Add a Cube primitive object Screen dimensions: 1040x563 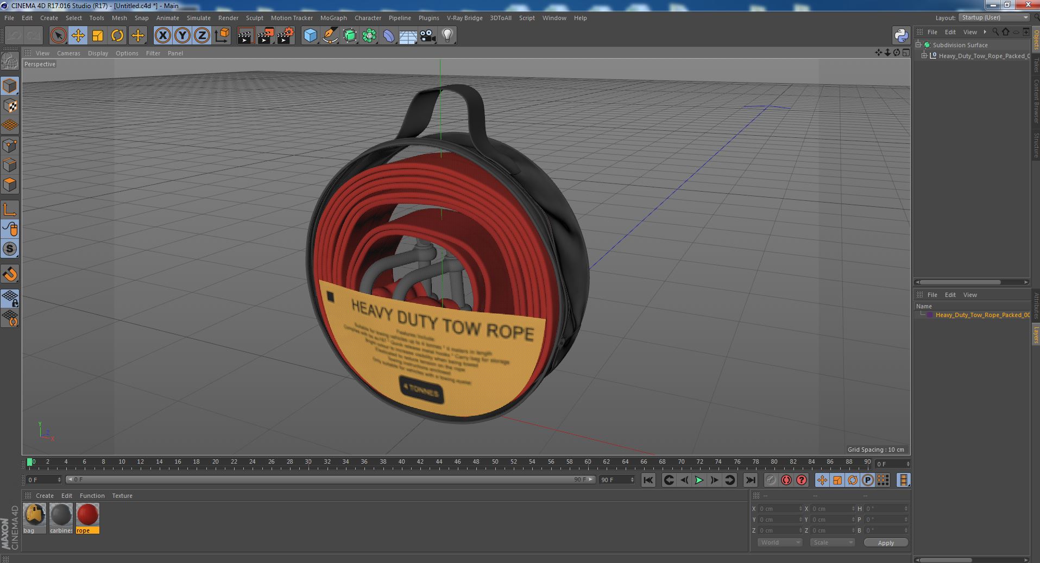tap(310, 36)
